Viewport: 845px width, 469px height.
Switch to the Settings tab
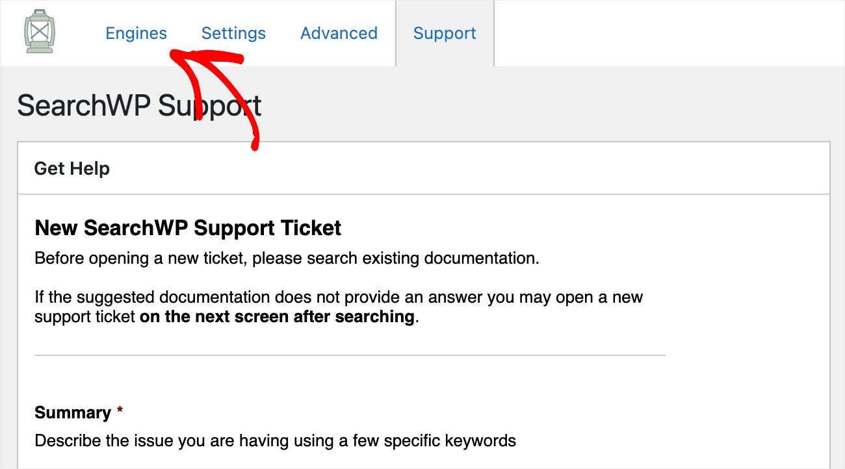[233, 33]
